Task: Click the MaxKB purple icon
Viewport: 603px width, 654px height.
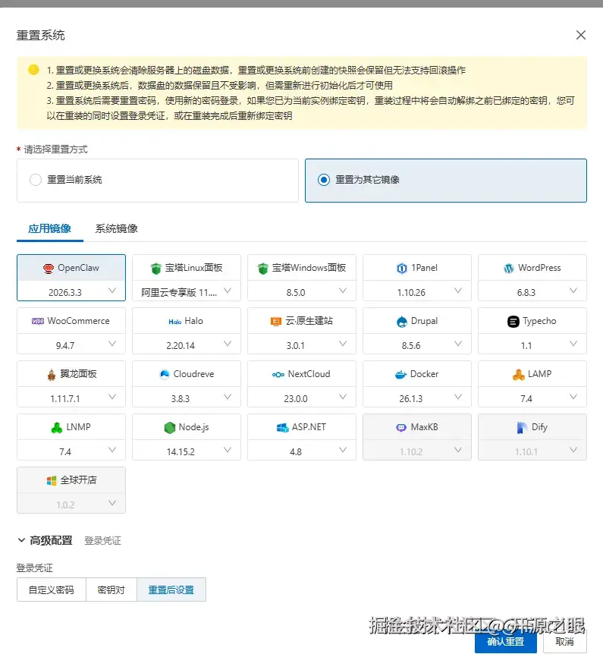Action: click(x=401, y=427)
